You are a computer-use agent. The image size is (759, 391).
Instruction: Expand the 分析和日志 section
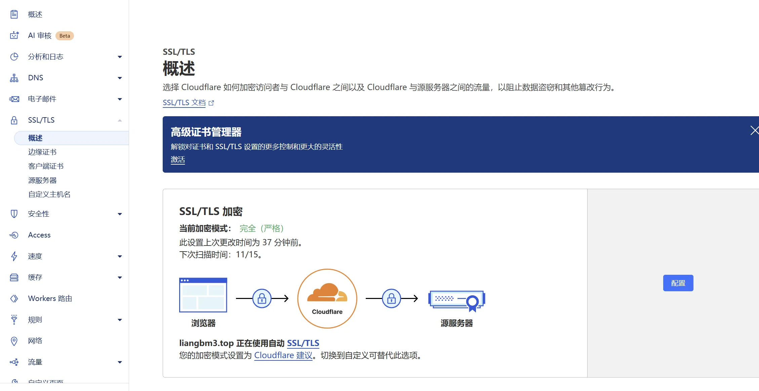tap(119, 56)
